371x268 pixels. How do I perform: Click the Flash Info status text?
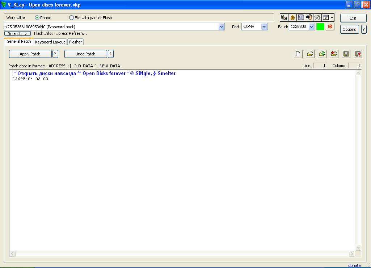tap(60, 33)
